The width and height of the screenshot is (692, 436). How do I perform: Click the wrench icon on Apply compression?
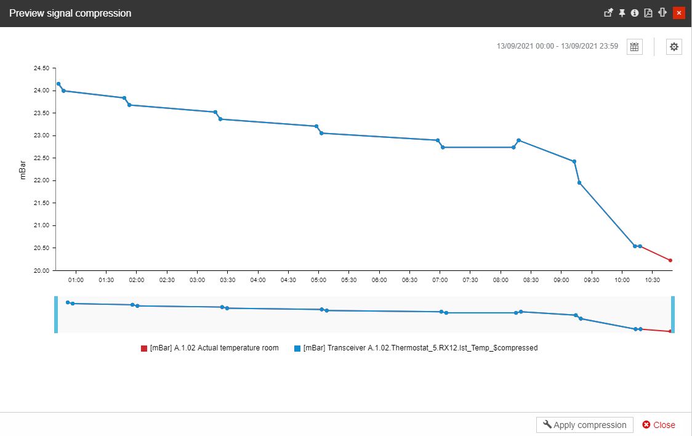pyautogui.click(x=547, y=425)
